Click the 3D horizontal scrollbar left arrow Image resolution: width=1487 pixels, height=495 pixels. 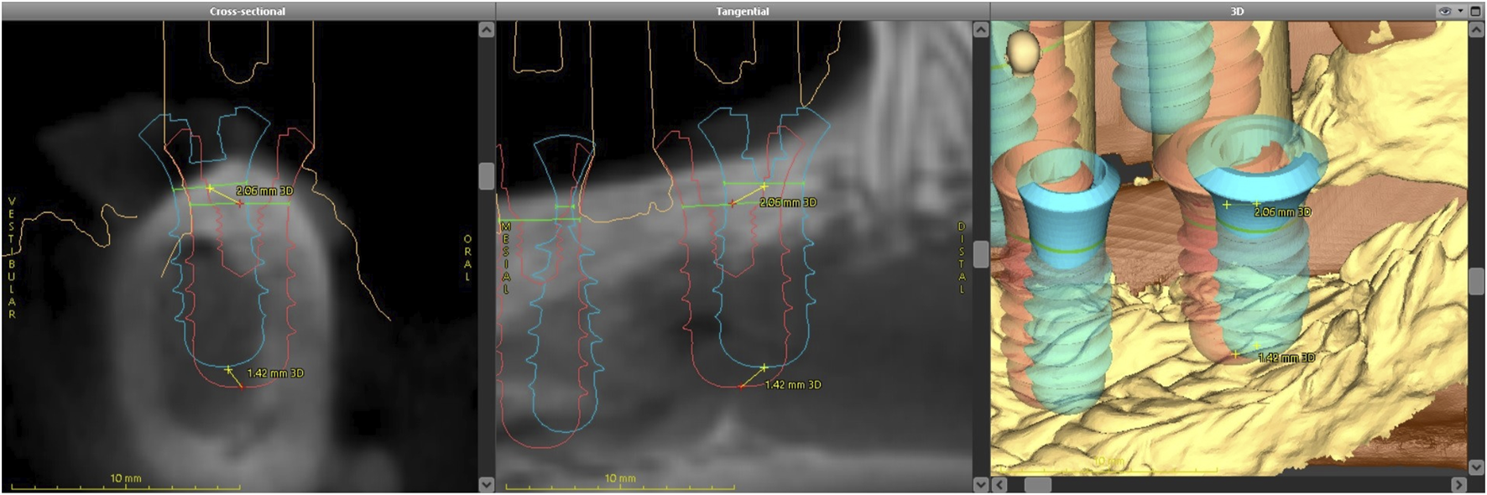tap(999, 484)
